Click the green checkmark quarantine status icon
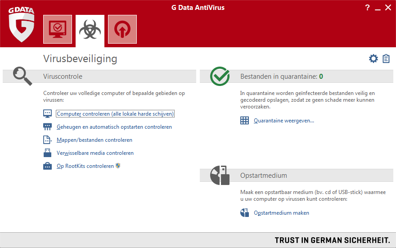This screenshot has height=248, width=396. [220, 76]
